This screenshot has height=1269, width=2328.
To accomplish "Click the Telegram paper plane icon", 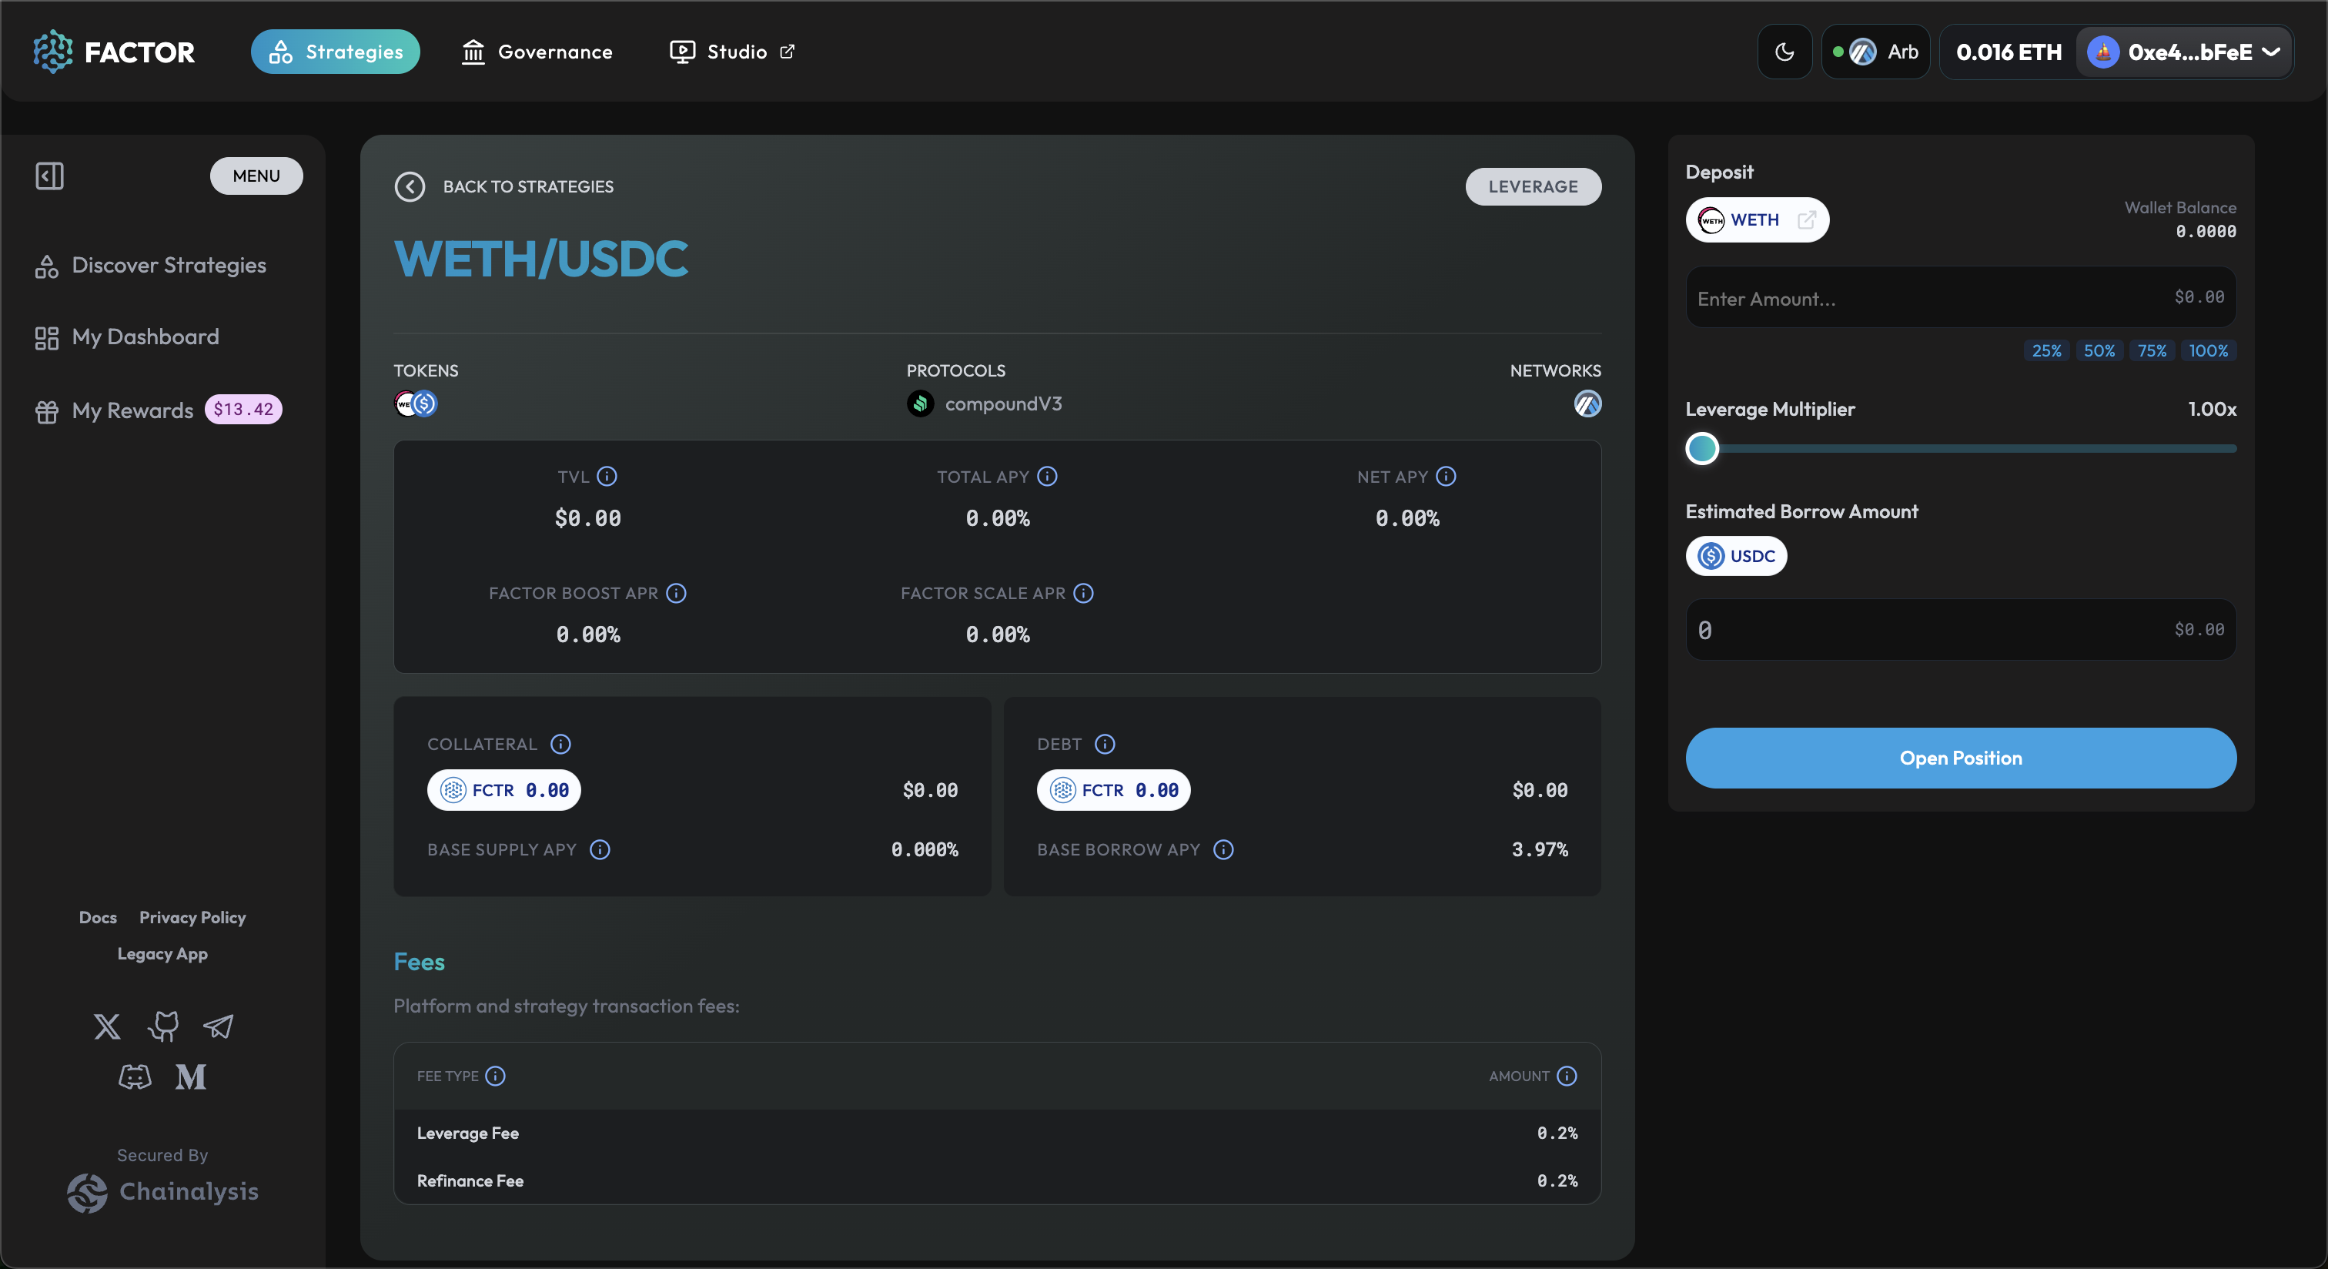I will click(218, 1026).
